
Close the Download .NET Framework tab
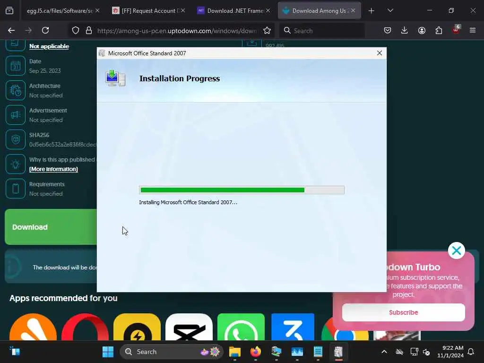(268, 10)
